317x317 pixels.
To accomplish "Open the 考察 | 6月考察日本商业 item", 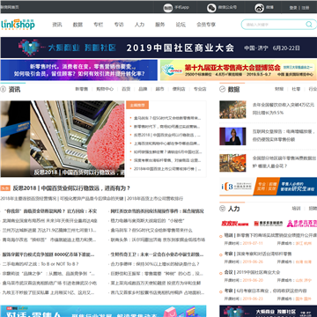I will tap(266, 291).
